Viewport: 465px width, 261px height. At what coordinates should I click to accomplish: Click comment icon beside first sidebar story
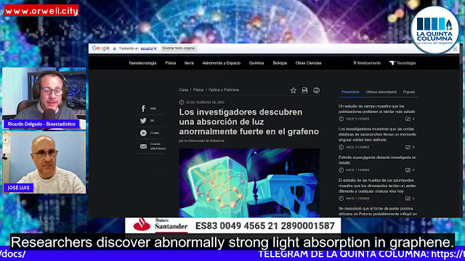pos(408,119)
